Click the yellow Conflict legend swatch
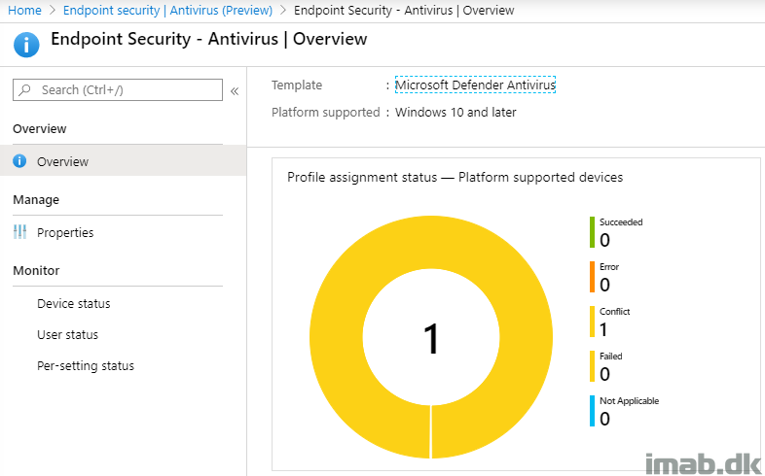765x476 pixels. (593, 322)
